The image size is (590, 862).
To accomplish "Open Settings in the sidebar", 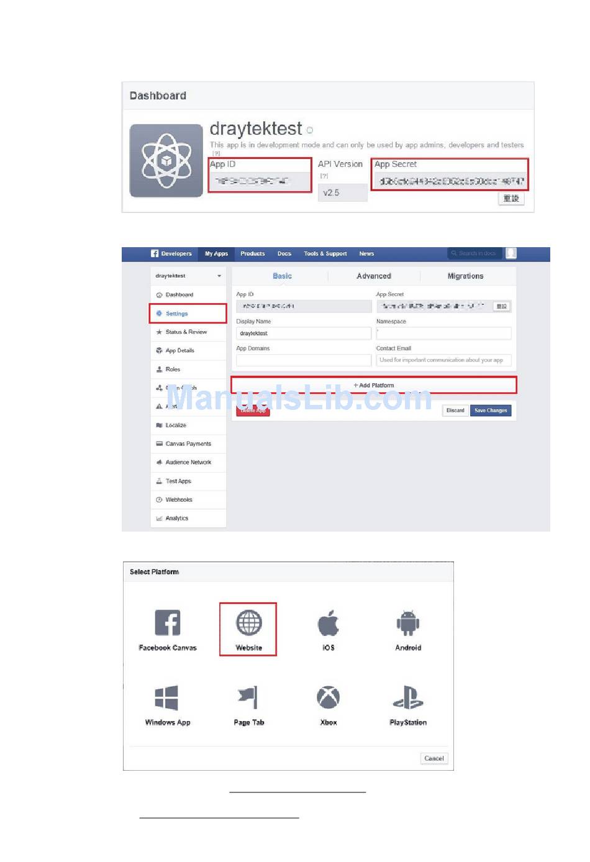I will coord(176,314).
